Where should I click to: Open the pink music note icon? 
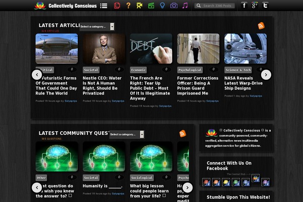[x=185, y=6]
